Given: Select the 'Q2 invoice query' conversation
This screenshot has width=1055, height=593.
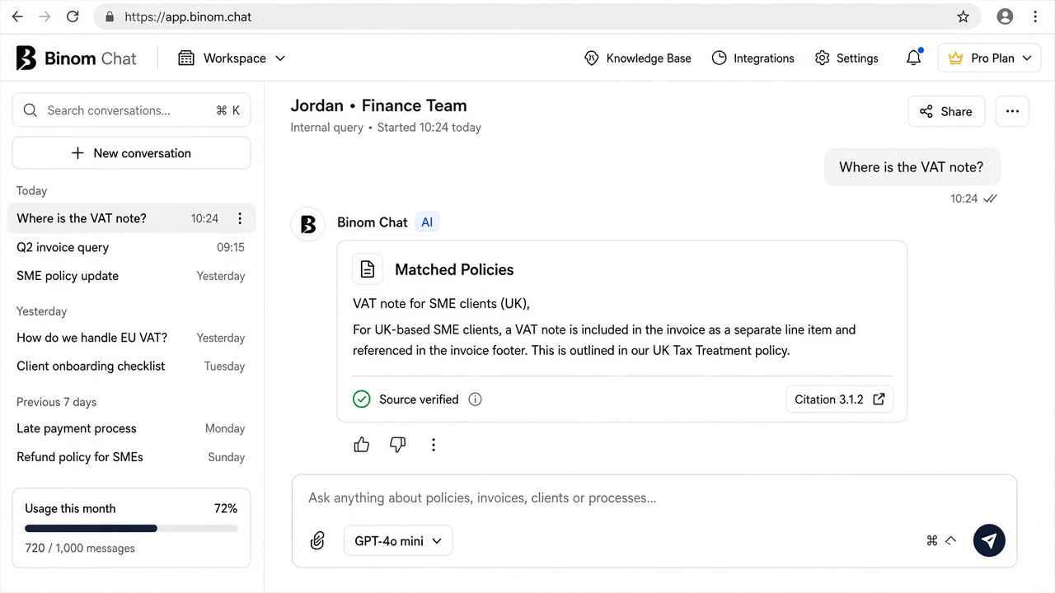Looking at the screenshot, I should pyautogui.click(x=131, y=247).
